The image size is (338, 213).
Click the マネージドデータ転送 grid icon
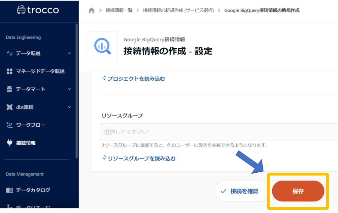[10, 71]
